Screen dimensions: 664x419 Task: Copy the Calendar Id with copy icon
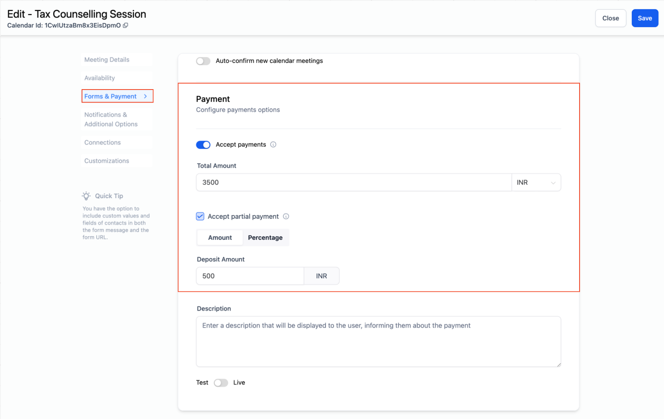tap(125, 25)
